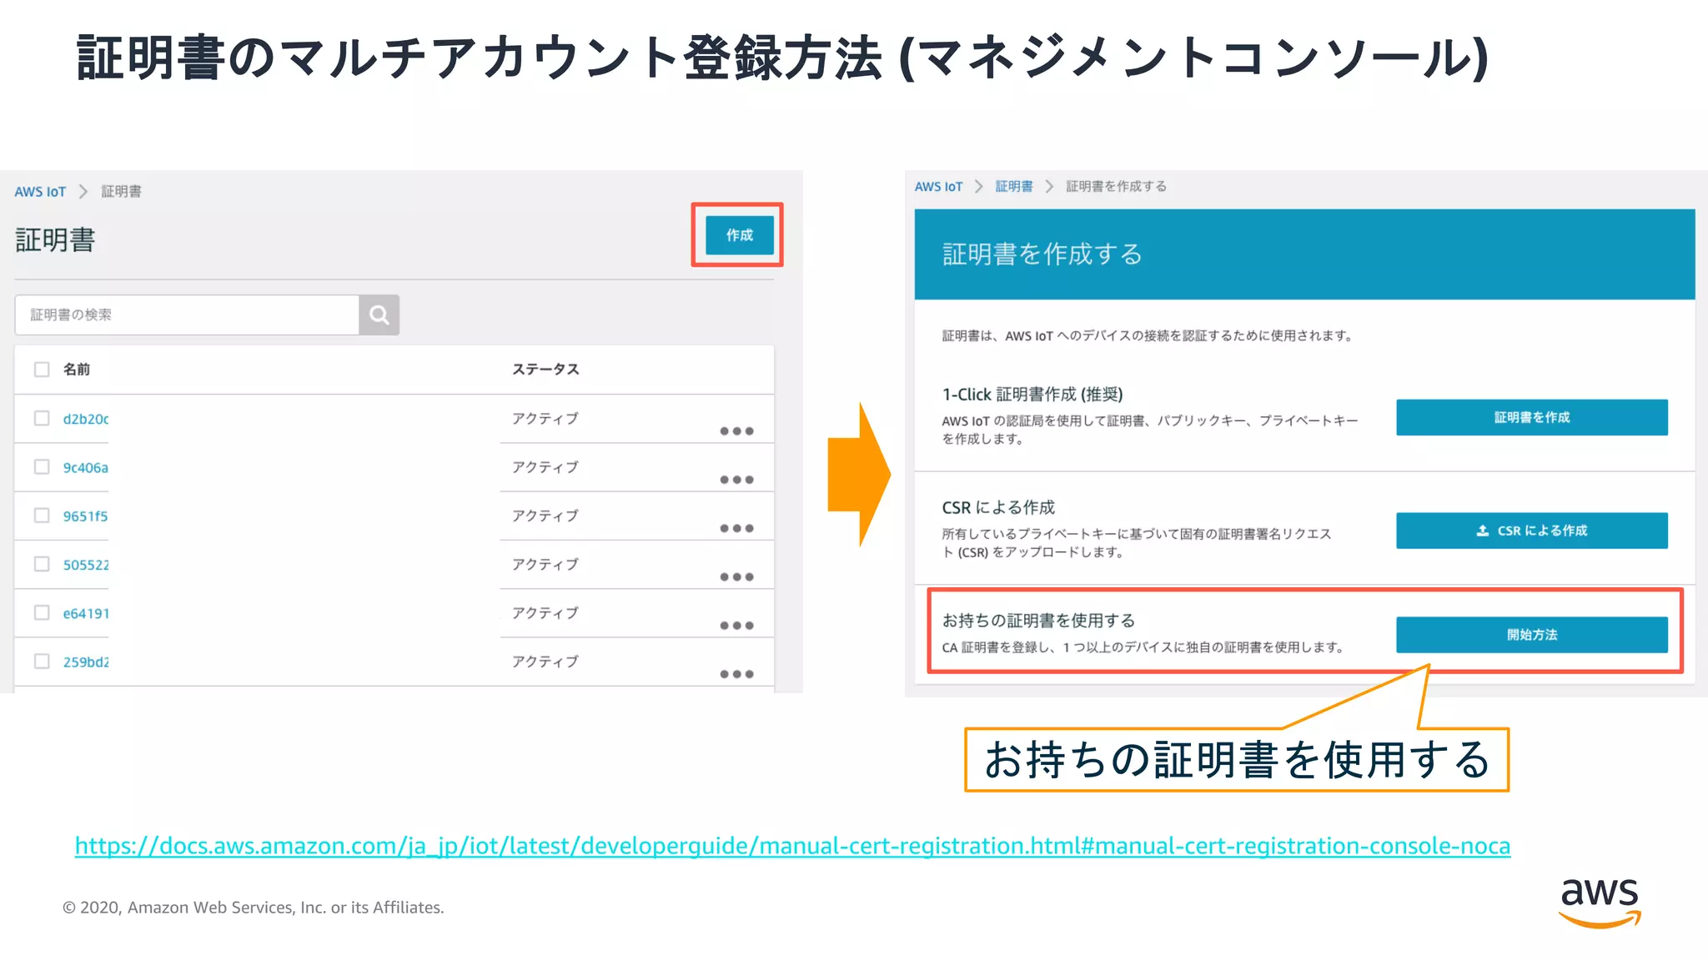Open certificate 259bd2 link
The width and height of the screenshot is (1708, 961).
click(x=86, y=662)
